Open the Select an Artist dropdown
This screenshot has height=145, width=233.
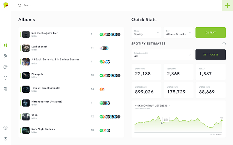pyautogui.click(x=162, y=55)
